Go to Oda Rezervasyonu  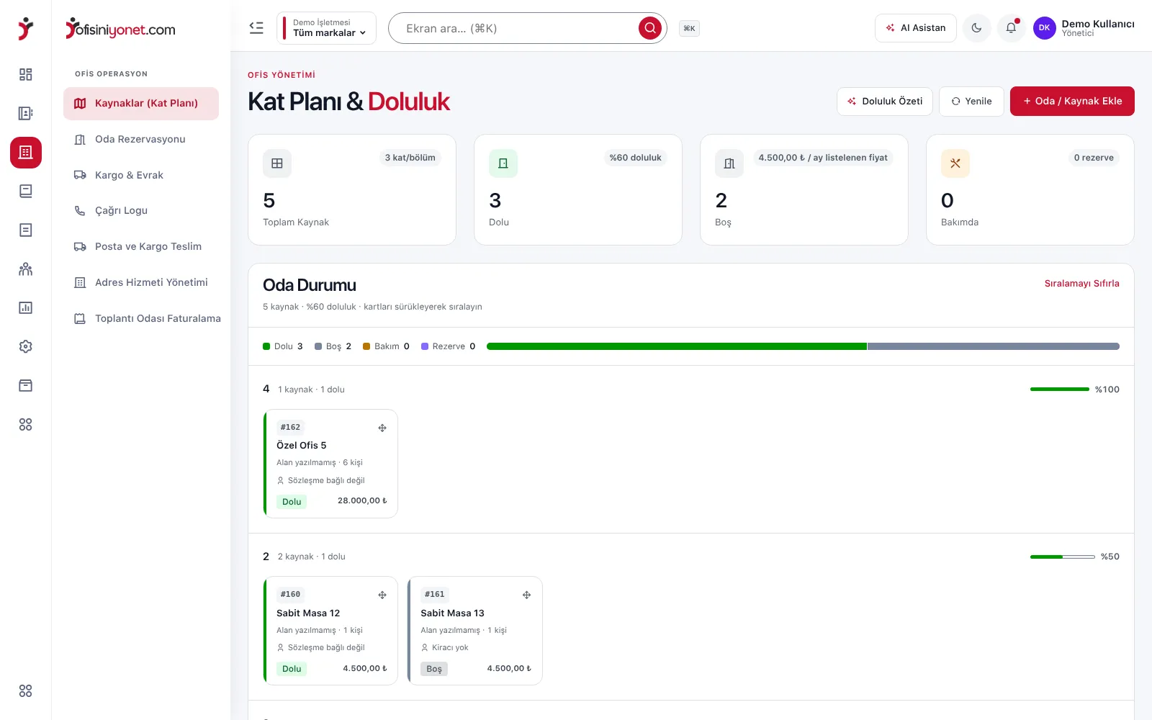pyautogui.click(x=141, y=140)
